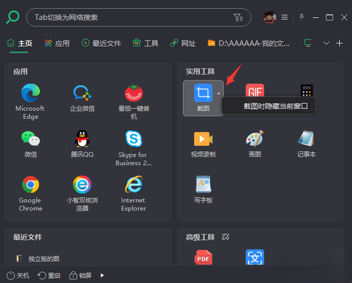Add a new tab with plus
This screenshot has width=352, height=283.
tap(340, 43)
